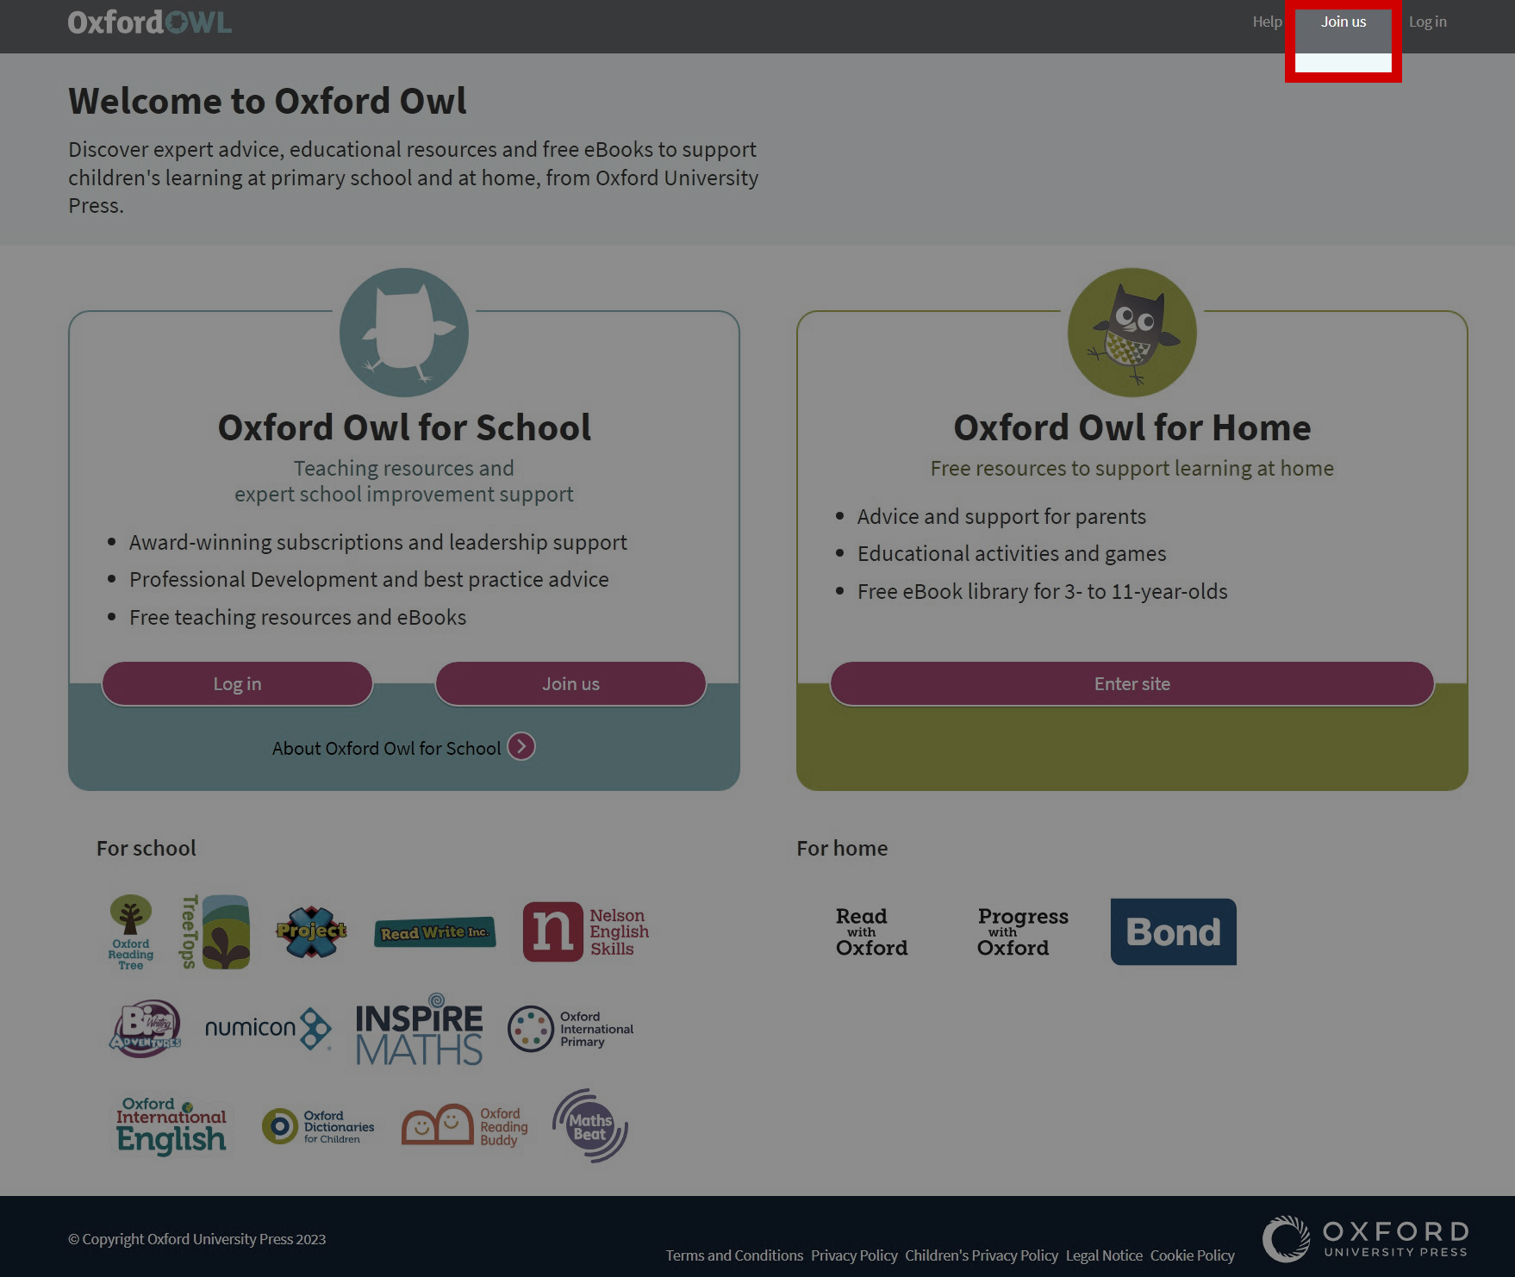Click the 'For home' section heading
The image size is (1515, 1277).
(842, 849)
